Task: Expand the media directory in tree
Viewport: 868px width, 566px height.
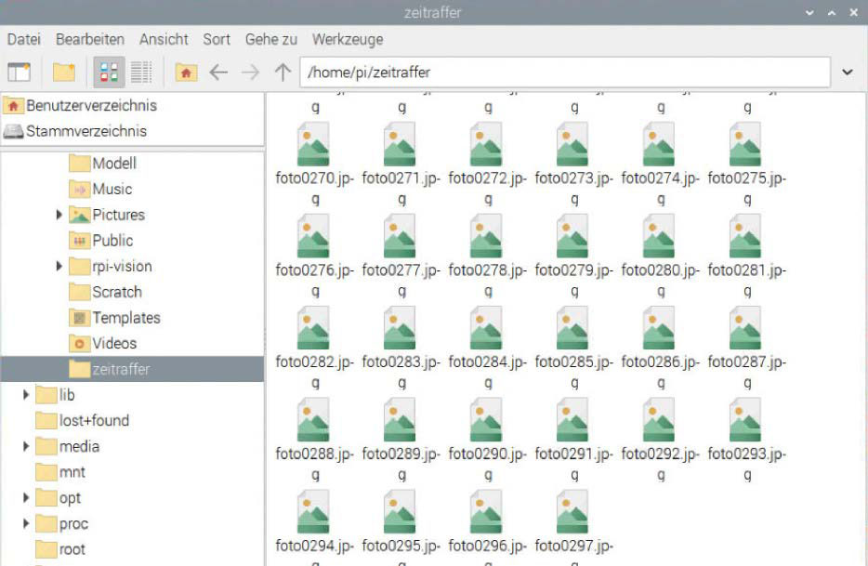Action: [x=26, y=447]
